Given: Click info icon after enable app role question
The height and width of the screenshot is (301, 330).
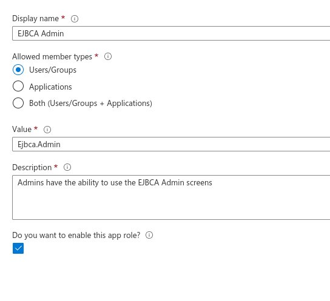Looking at the screenshot, I should coord(149,235).
